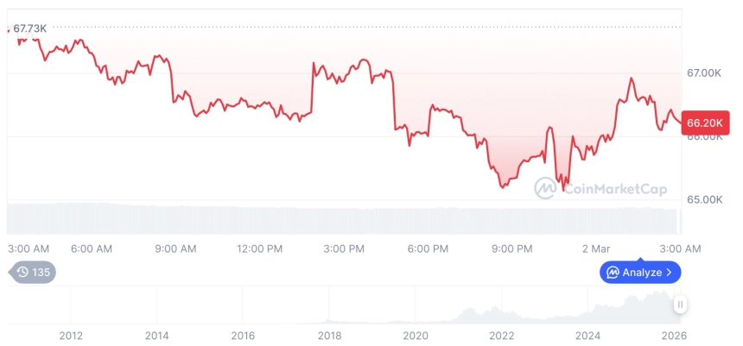Click the red 66.20K current price tag
The width and height of the screenshot is (743, 346).
point(704,123)
